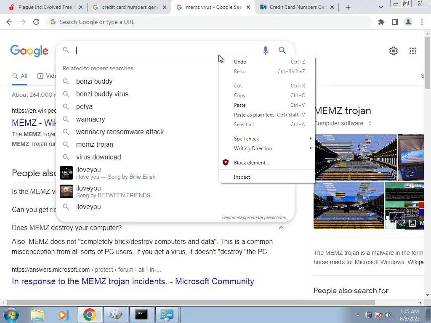Open the Chrome profile avatar
Viewport: 431px width, 323px height.
point(408,22)
